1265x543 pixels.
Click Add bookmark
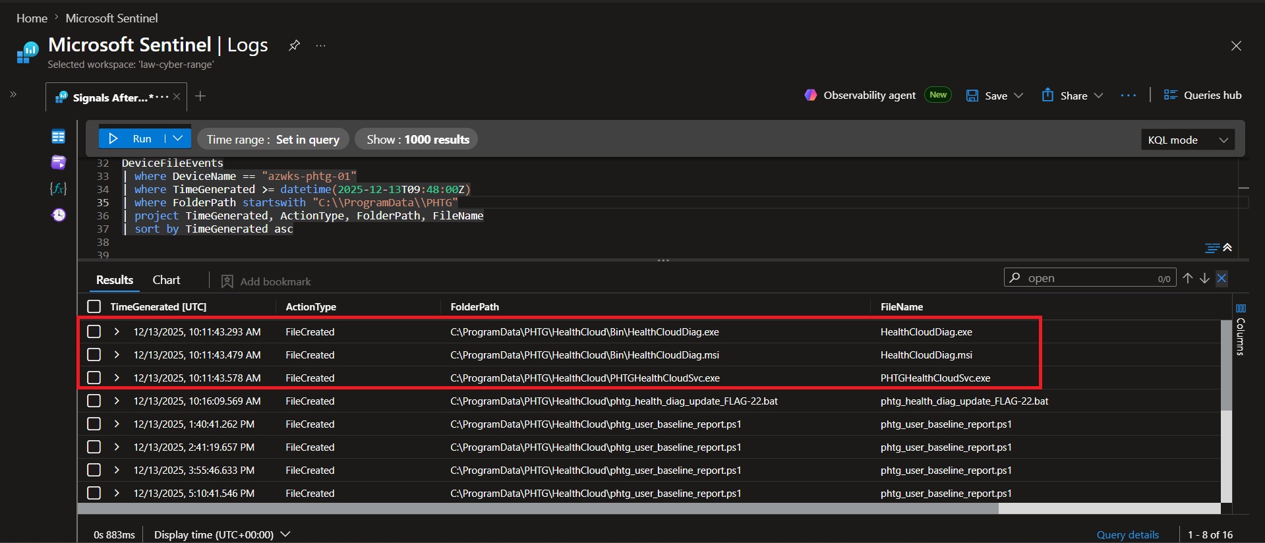click(x=266, y=281)
